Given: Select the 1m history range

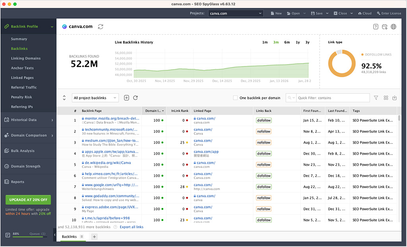Looking at the screenshot, I should [x=265, y=42].
